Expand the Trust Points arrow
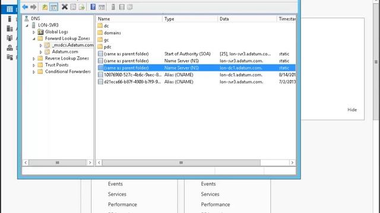Screen dimensions: 380x213 34,65
